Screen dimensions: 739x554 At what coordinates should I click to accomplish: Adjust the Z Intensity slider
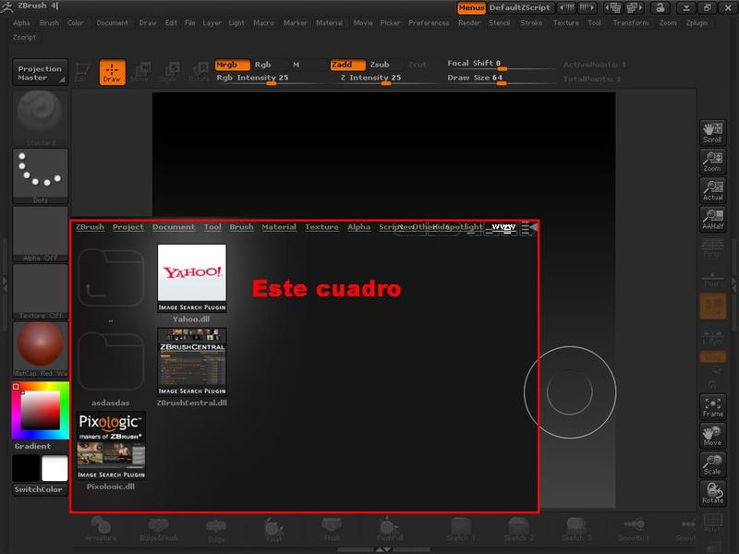385,78
